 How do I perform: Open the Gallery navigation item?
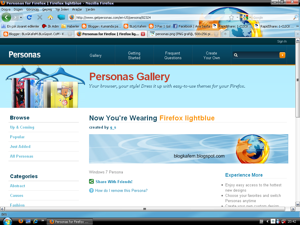pyautogui.click(x=96, y=55)
